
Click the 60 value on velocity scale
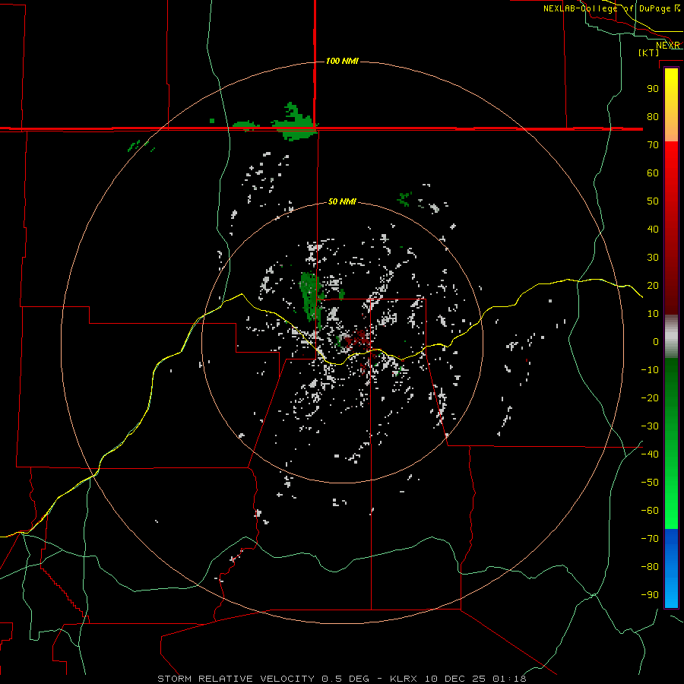tap(653, 173)
